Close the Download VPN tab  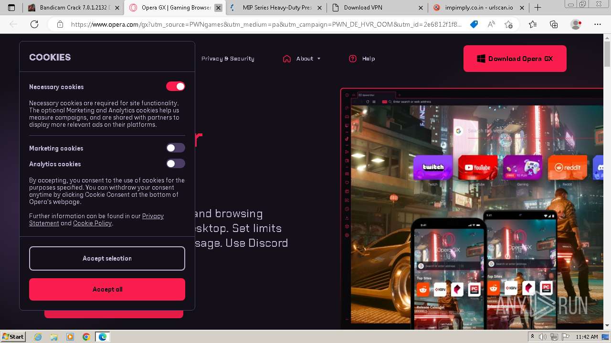coord(421,8)
